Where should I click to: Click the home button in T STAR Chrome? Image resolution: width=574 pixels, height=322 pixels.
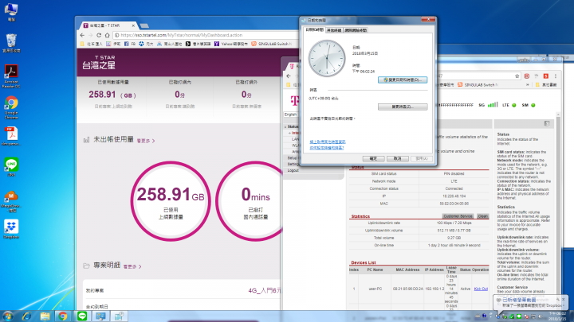coord(108,35)
